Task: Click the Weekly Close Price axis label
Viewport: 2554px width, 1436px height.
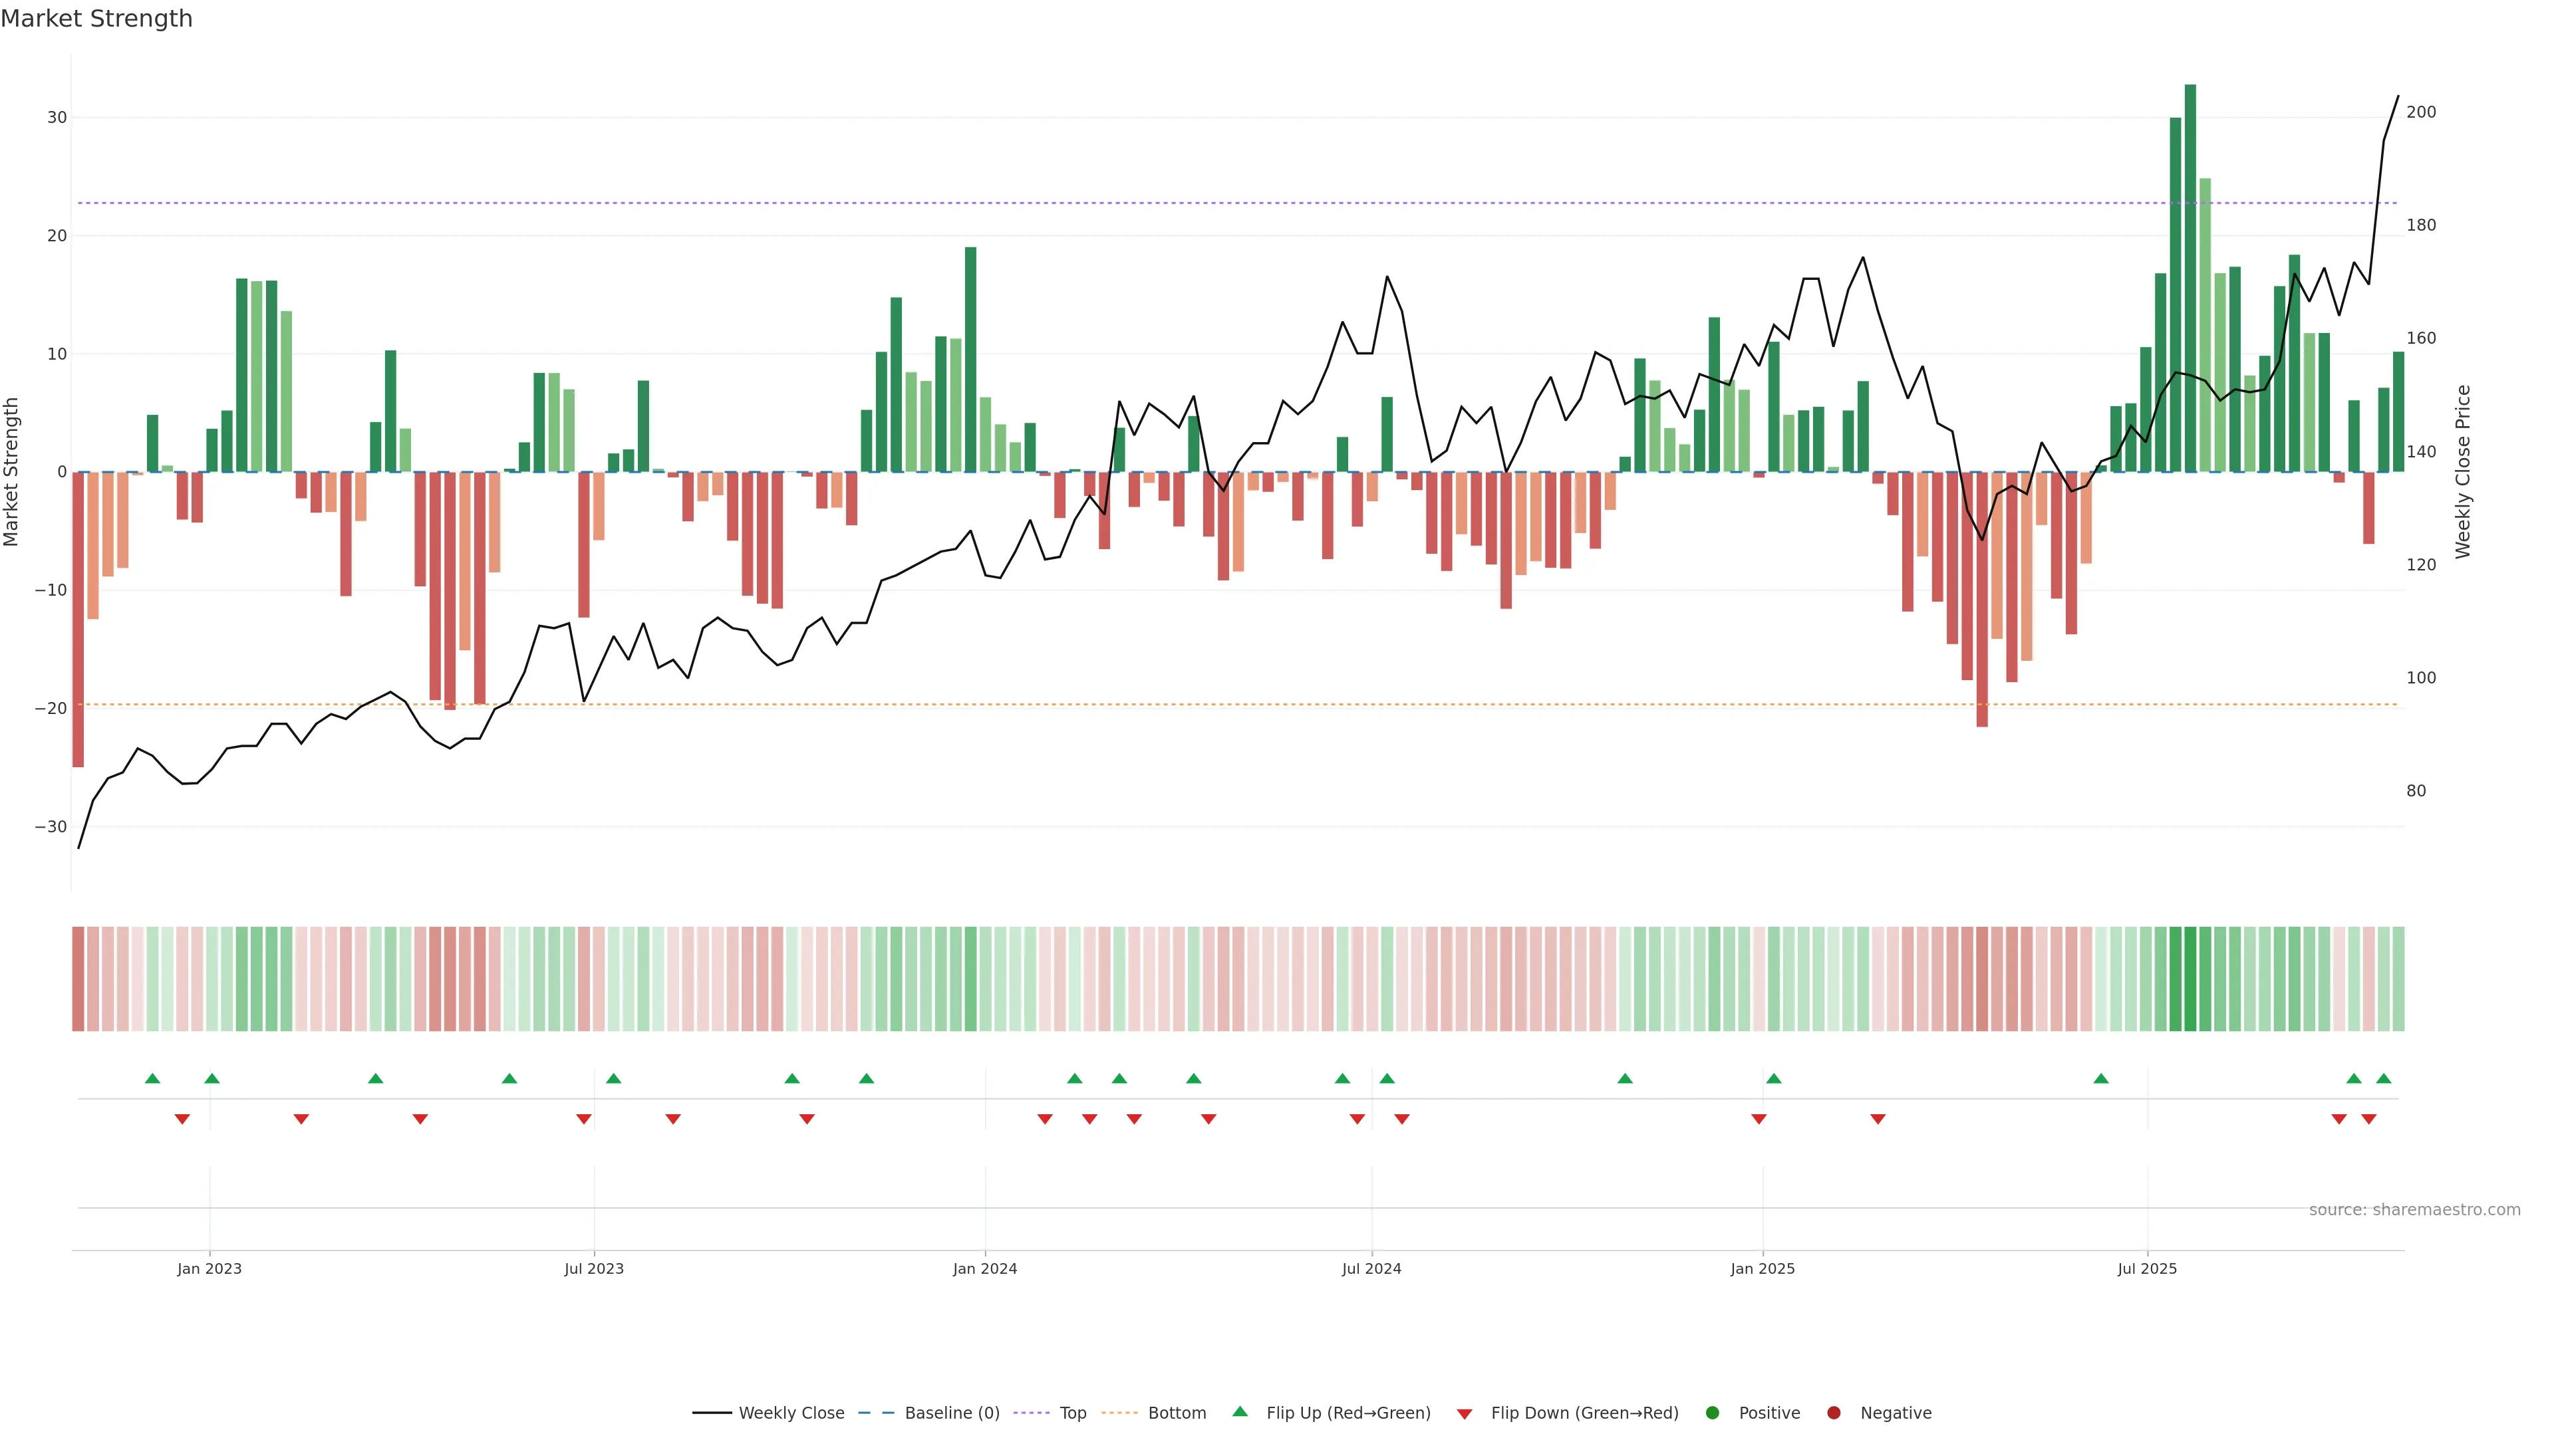Action: click(x=2463, y=472)
